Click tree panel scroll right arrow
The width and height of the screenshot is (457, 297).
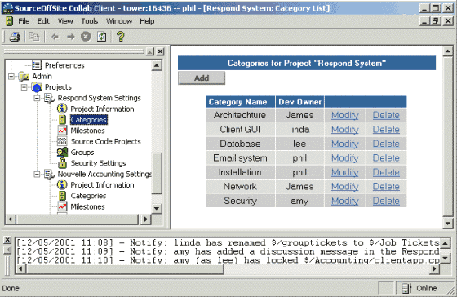[x=146, y=219]
